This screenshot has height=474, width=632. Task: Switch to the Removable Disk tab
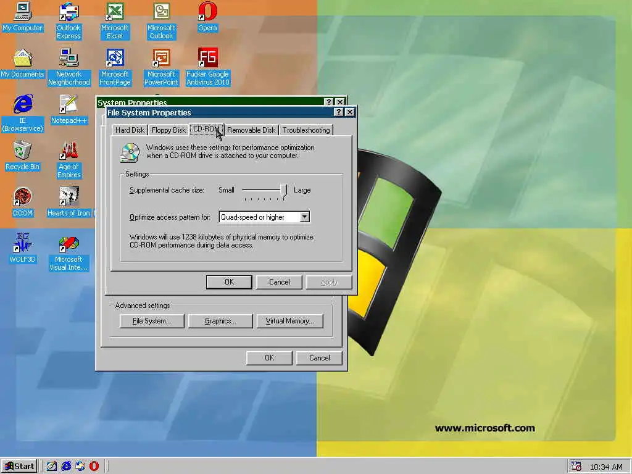[x=251, y=130]
